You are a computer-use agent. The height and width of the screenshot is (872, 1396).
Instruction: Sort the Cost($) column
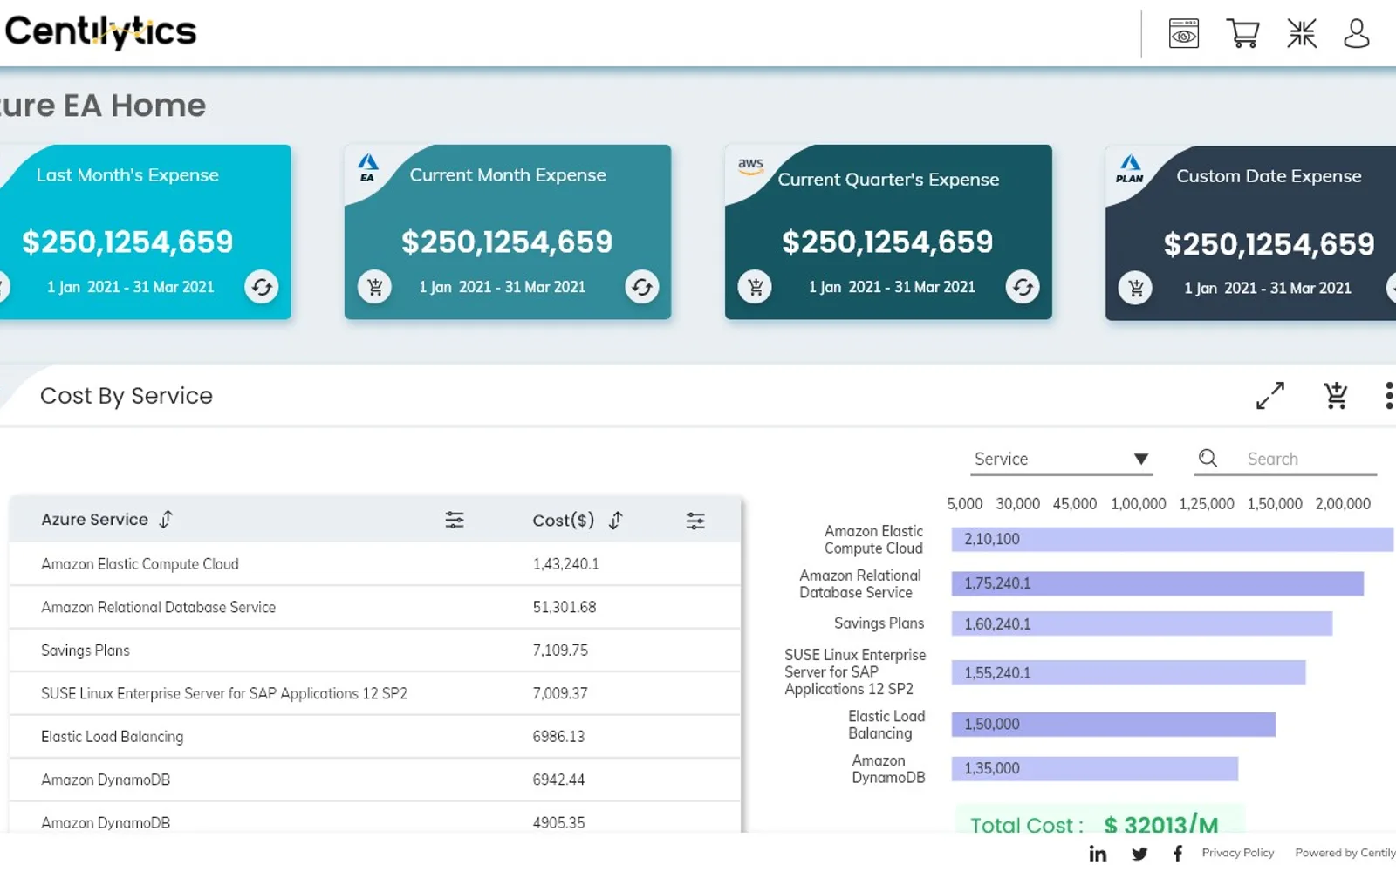pyautogui.click(x=616, y=521)
